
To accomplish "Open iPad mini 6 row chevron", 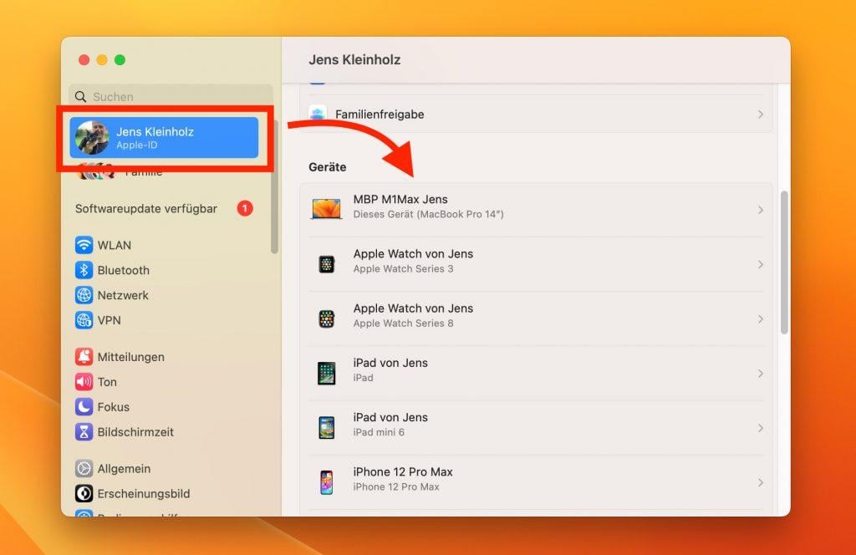I will pyautogui.click(x=761, y=429).
